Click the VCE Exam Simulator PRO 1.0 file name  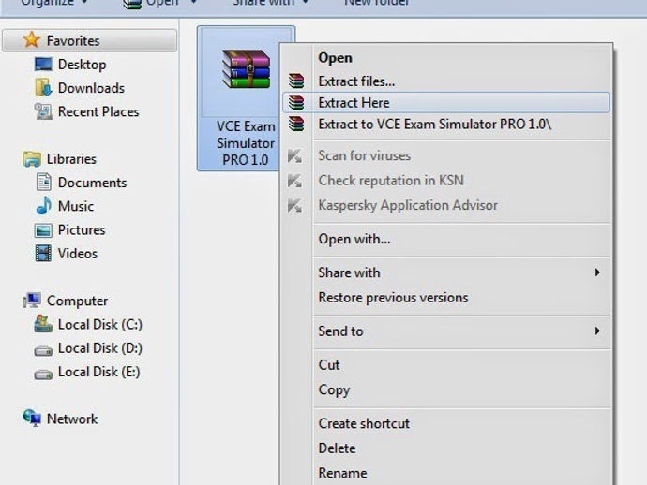(x=246, y=143)
